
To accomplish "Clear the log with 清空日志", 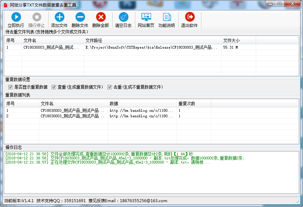I will coord(123,20).
